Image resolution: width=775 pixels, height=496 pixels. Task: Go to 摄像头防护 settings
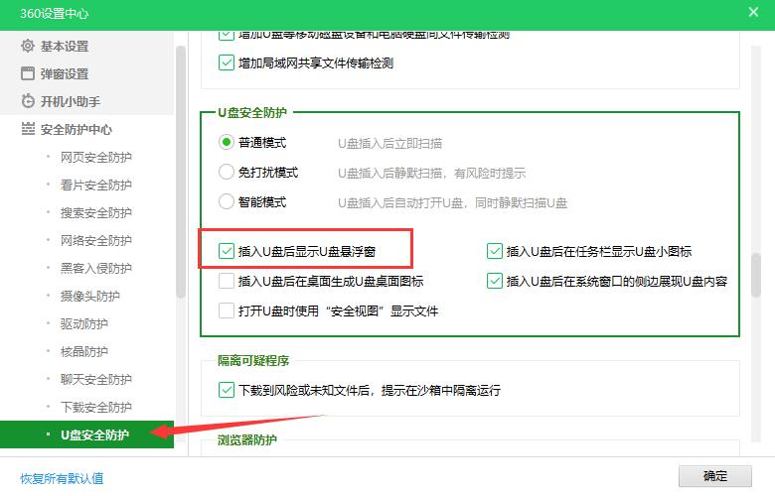point(89,297)
